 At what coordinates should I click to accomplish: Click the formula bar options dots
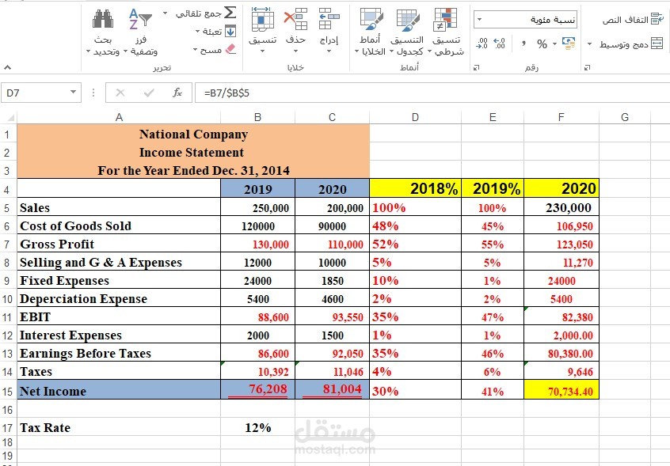pyautogui.click(x=93, y=93)
